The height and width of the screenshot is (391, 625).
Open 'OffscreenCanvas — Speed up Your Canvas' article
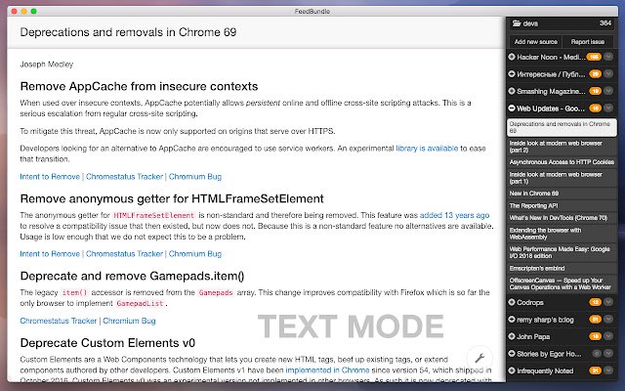(x=562, y=283)
